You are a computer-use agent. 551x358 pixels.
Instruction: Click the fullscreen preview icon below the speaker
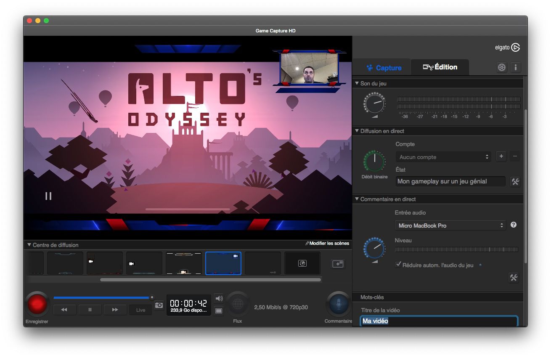[x=219, y=310]
